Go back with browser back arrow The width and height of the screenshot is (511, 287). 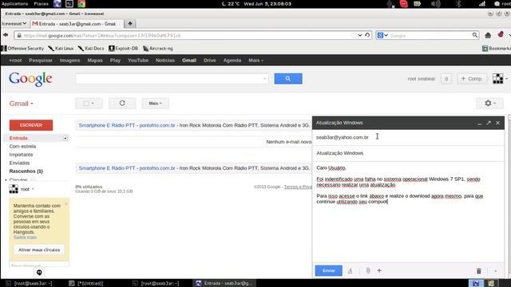click(6, 35)
